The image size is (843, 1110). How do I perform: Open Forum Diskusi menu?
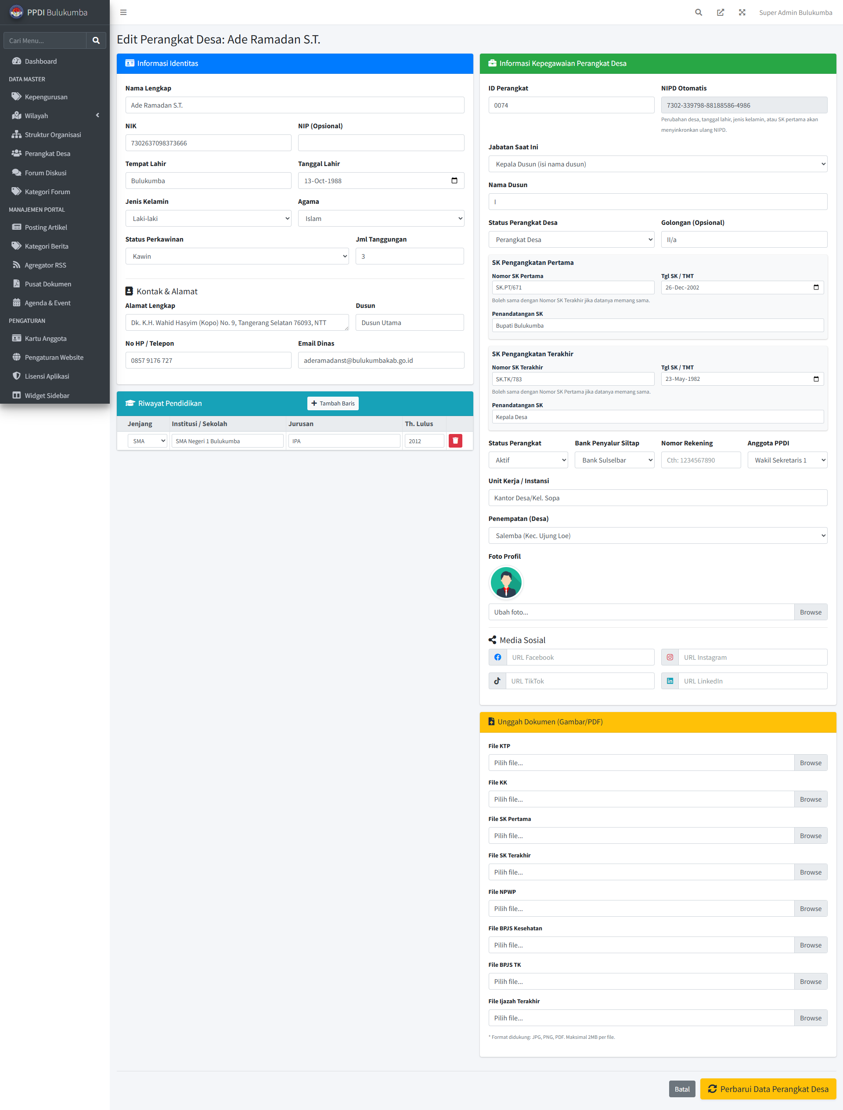click(55, 173)
